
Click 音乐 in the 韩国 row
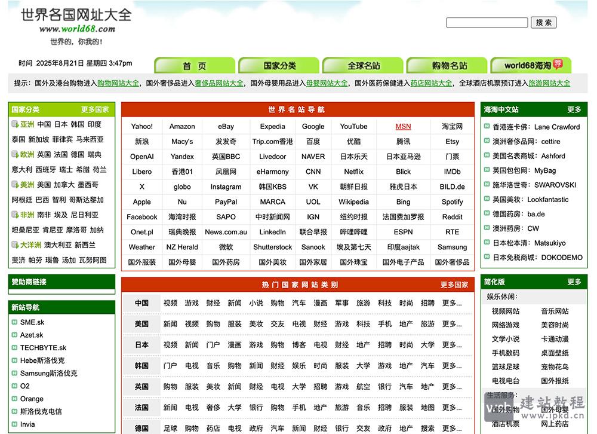coord(213,366)
